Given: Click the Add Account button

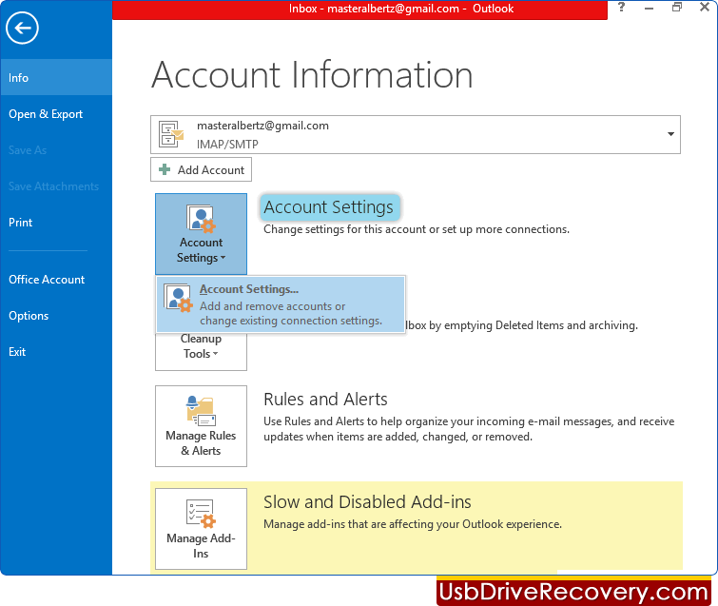Looking at the screenshot, I should pos(201,169).
